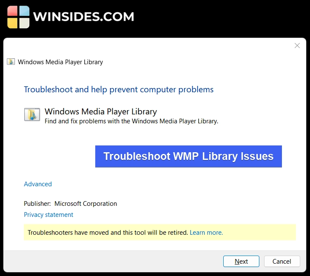Open the Privacy statement link
310x276 pixels.
point(48,215)
